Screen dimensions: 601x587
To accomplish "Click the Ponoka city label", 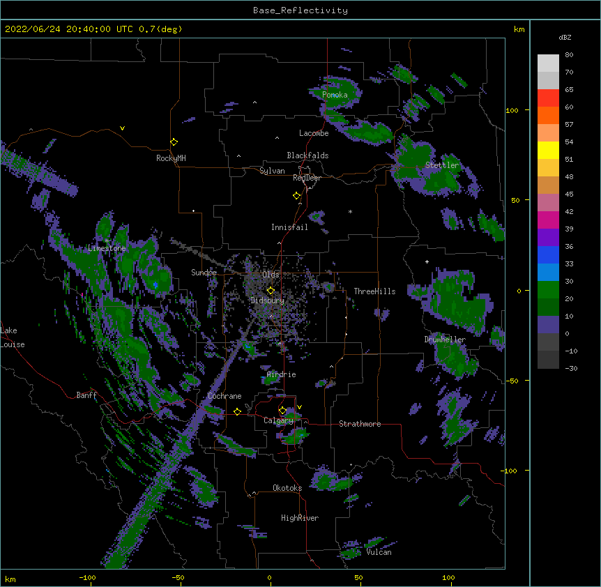I will click(x=335, y=95).
